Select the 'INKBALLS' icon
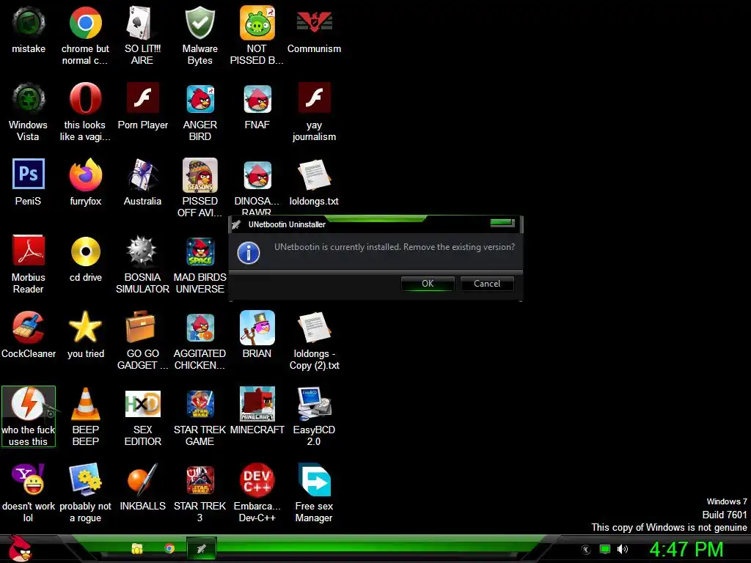The image size is (751, 563). (142, 479)
